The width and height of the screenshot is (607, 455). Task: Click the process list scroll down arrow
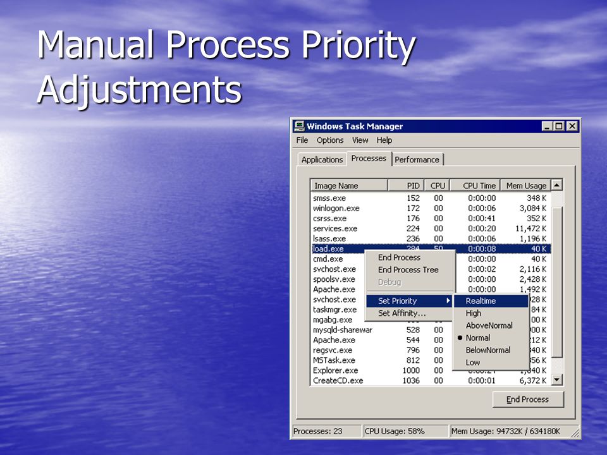(556, 380)
